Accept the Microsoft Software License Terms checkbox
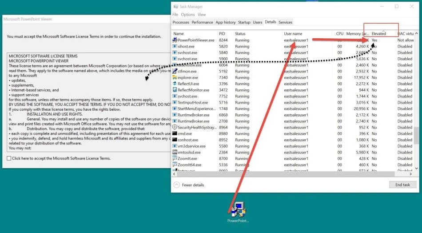Screen dimensions: 422x233 point(9,158)
